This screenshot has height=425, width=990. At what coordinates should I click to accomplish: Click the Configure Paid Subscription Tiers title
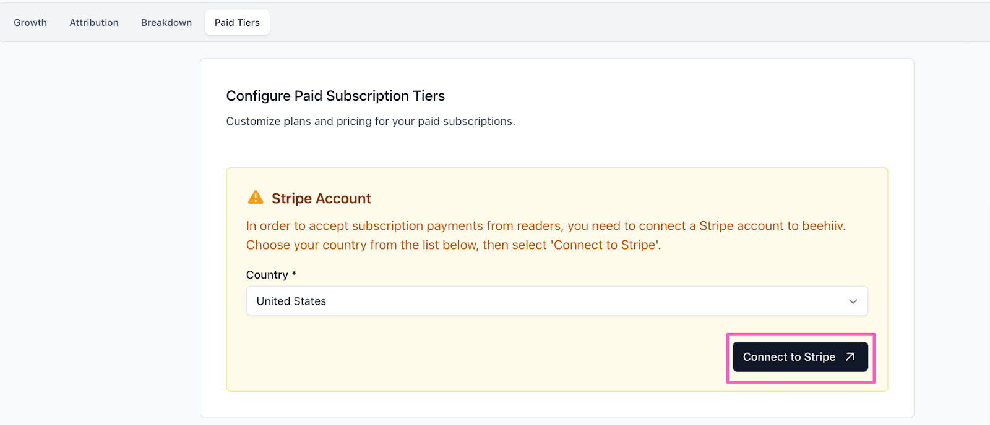(335, 96)
